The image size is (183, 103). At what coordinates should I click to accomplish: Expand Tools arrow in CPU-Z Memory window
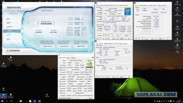pos(156,39)
